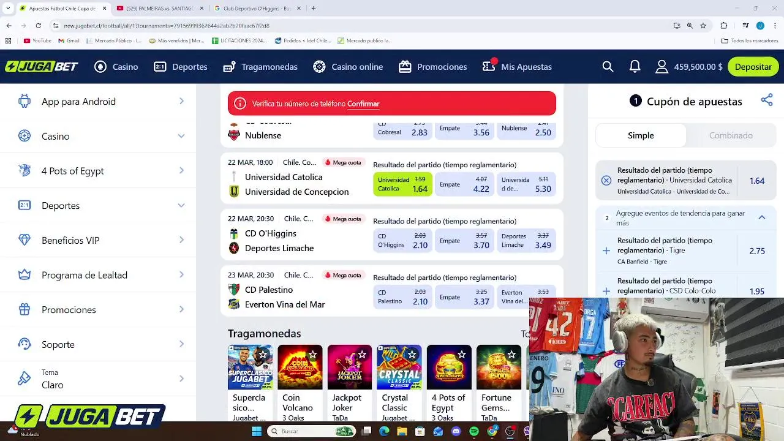The height and width of the screenshot is (441, 784).
Task: Click the Confirmar phone verification link
Action: point(363,104)
